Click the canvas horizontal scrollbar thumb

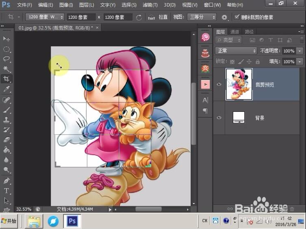(x=148, y=209)
